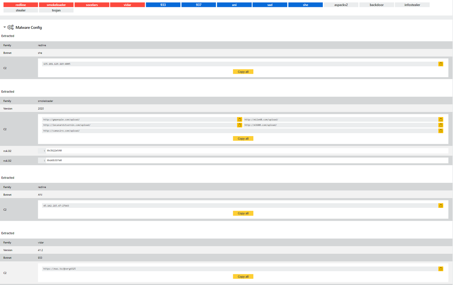Copy the gmpeople.com upload URL
This screenshot has width=453, height=285.
[x=239, y=119]
